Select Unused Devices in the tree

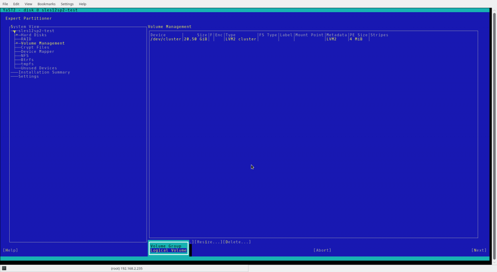pyautogui.click(x=39, y=68)
